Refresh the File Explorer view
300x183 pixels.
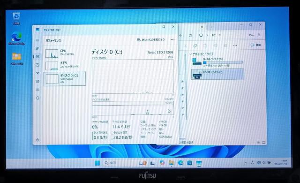[x=190, y=36]
